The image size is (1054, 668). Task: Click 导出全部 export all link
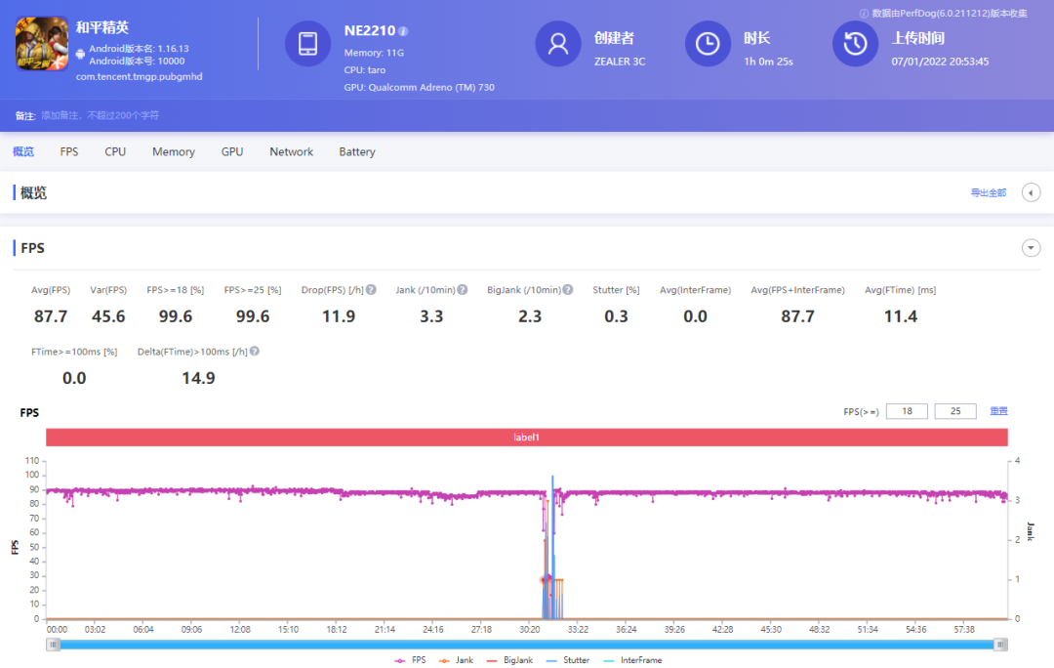tap(988, 192)
